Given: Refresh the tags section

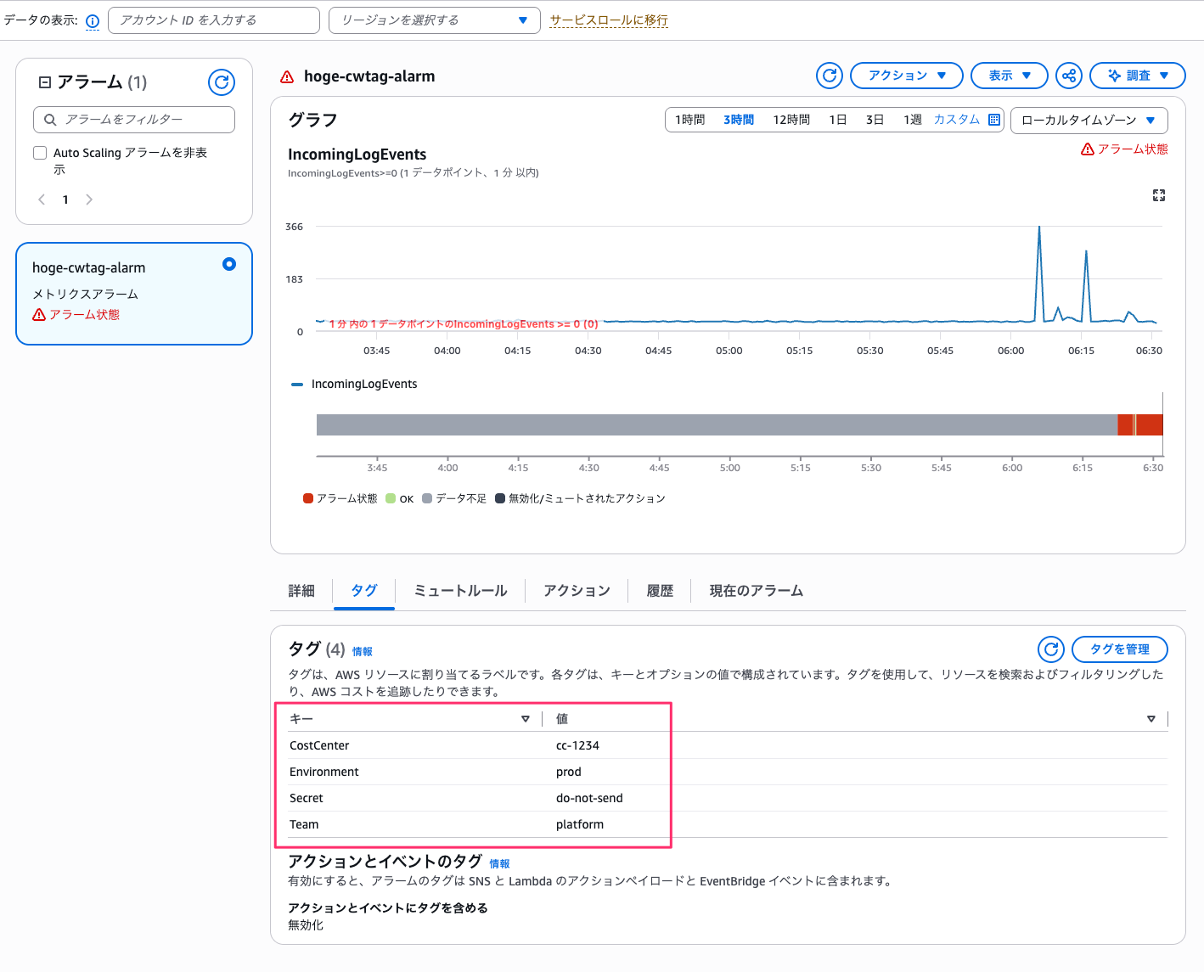Looking at the screenshot, I should 1051,649.
